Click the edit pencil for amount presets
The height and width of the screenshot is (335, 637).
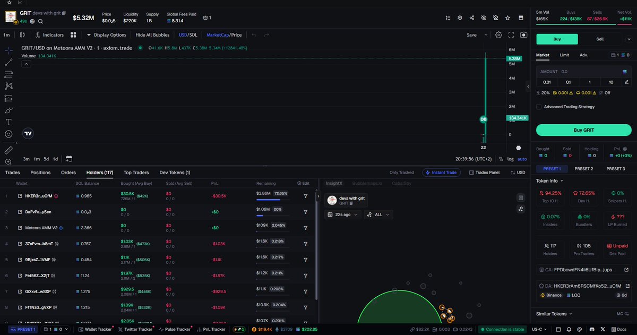pos(626,82)
